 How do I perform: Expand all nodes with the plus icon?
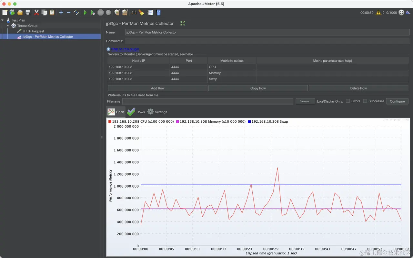pyautogui.click(x=61, y=13)
